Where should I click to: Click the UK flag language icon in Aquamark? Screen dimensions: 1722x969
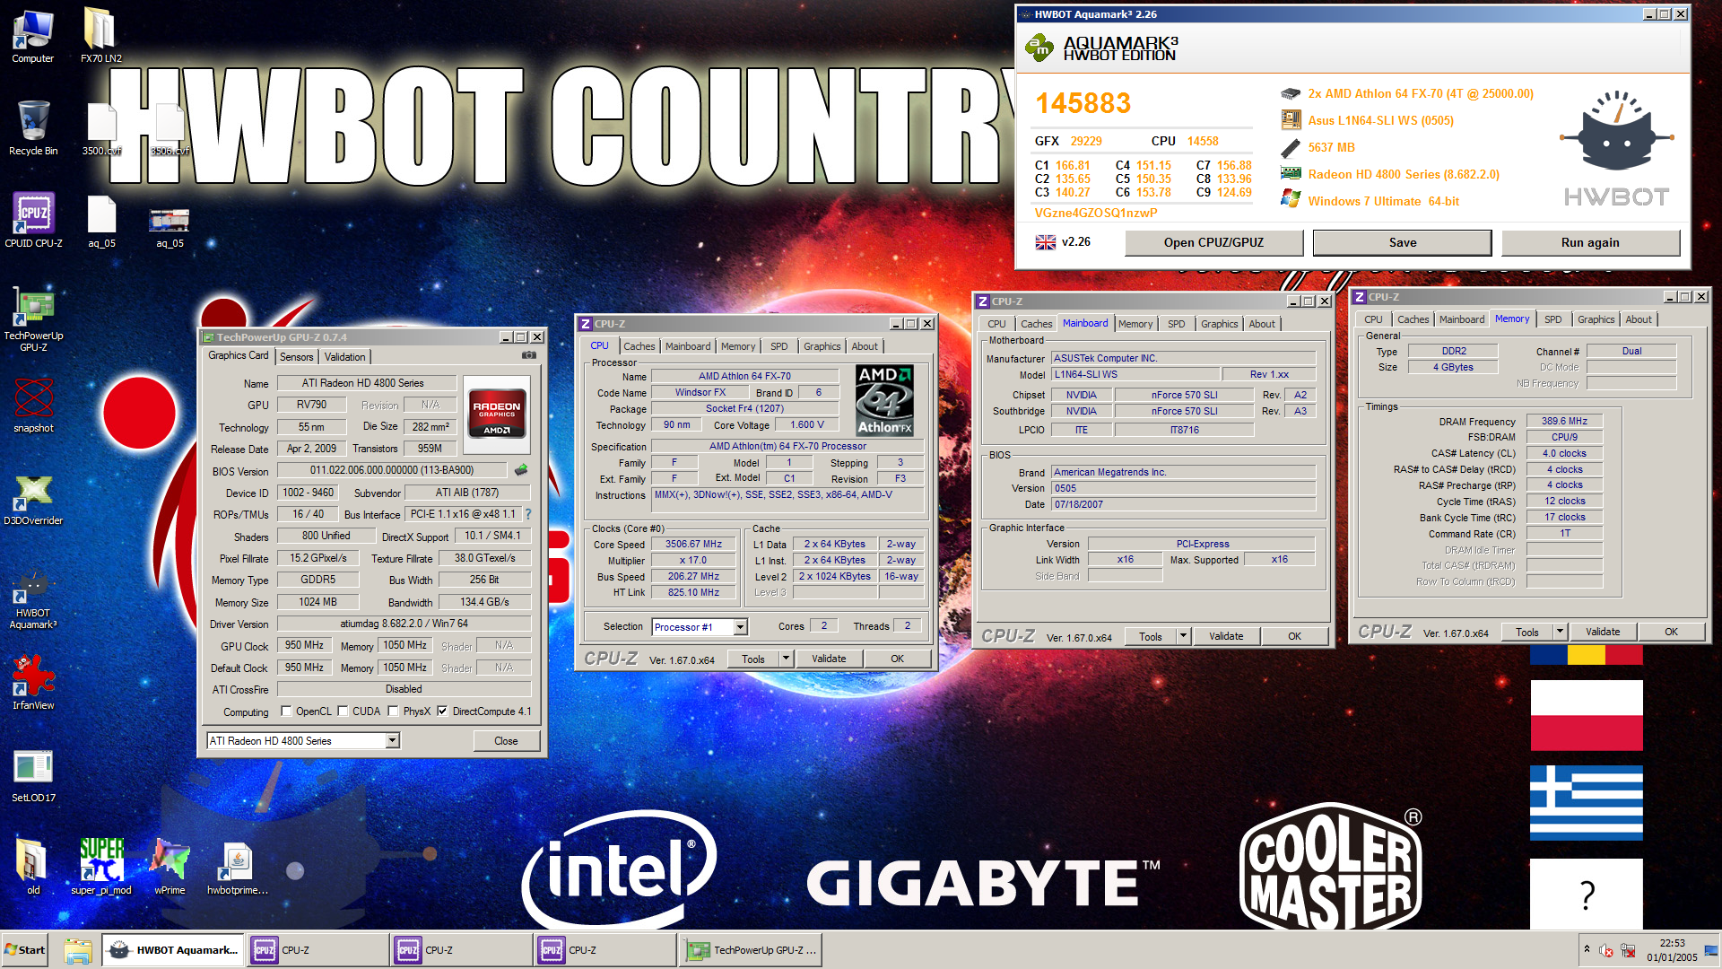[1046, 242]
